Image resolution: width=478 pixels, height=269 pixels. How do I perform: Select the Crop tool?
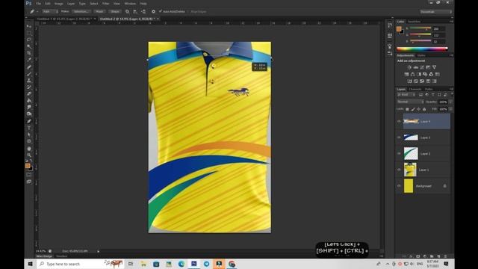click(x=29, y=53)
